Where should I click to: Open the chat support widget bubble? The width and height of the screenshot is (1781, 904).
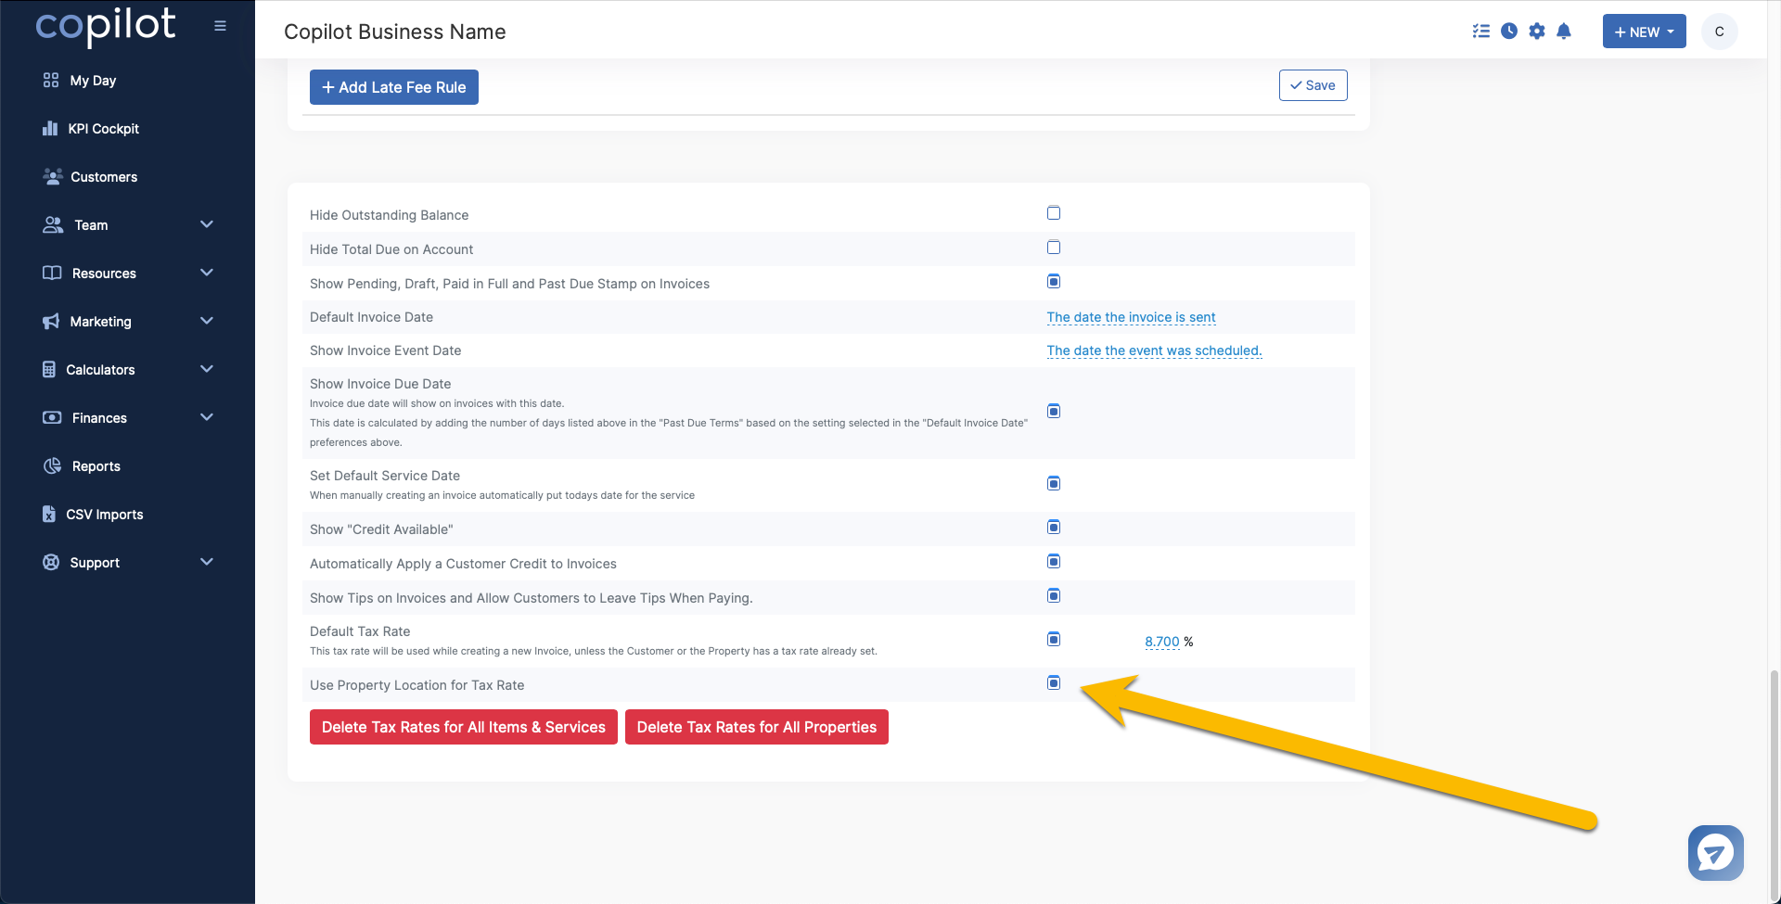(x=1716, y=853)
